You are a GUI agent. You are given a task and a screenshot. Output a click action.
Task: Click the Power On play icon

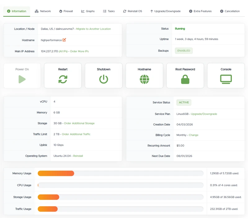click(x=22, y=79)
